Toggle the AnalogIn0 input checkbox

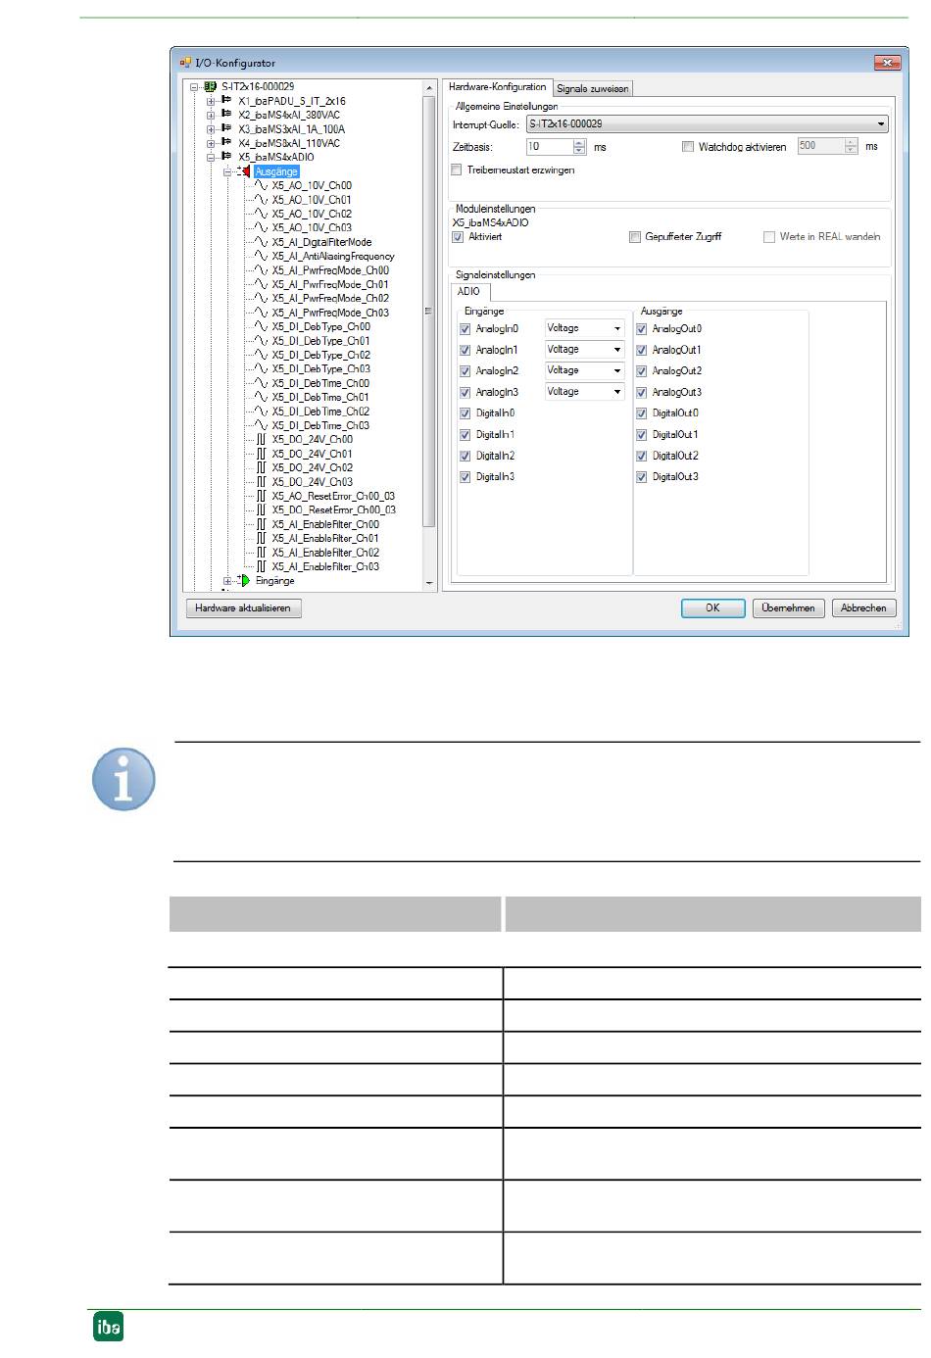465,329
